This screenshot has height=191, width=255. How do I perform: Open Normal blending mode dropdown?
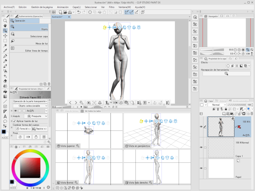point(217,105)
